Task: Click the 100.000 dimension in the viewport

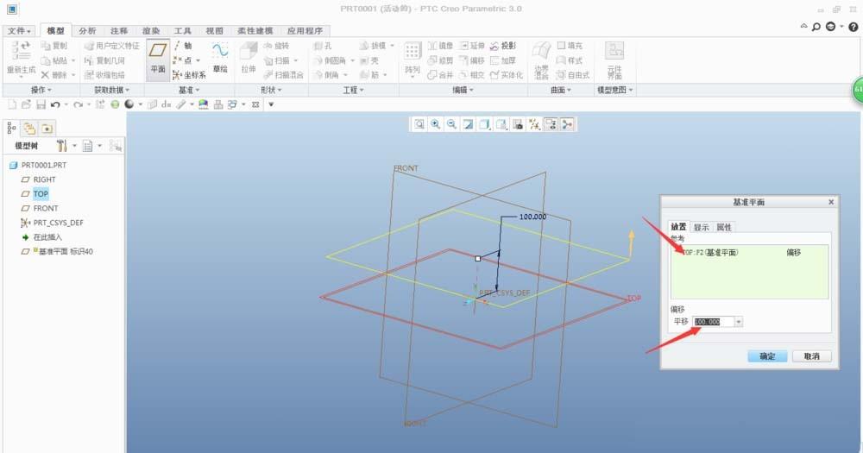Action: click(532, 217)
